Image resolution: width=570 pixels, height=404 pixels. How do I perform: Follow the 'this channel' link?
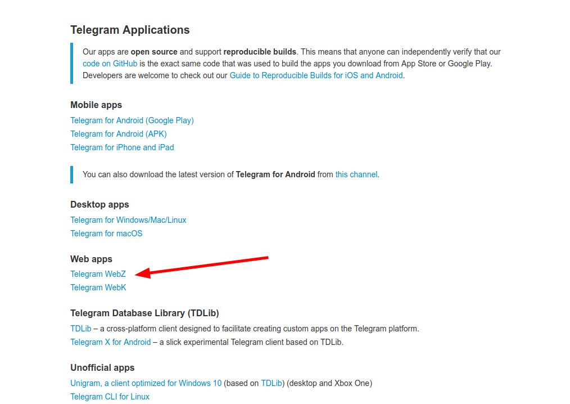coord(356,174)
